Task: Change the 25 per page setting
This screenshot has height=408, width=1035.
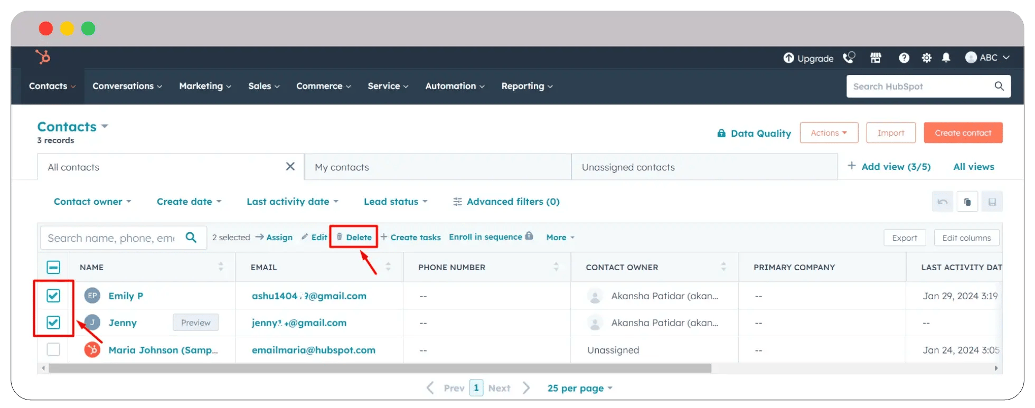Action: click(580, 388)
